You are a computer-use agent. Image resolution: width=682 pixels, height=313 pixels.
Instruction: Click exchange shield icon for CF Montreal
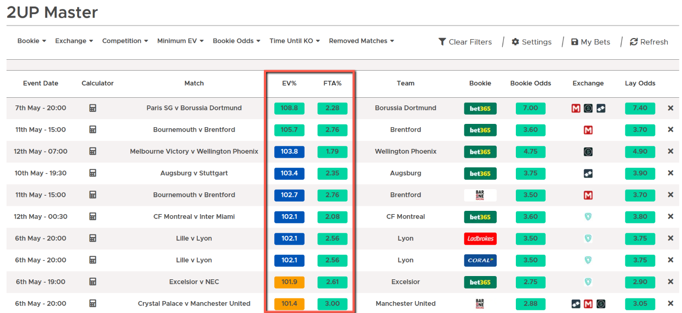(588, 217)
